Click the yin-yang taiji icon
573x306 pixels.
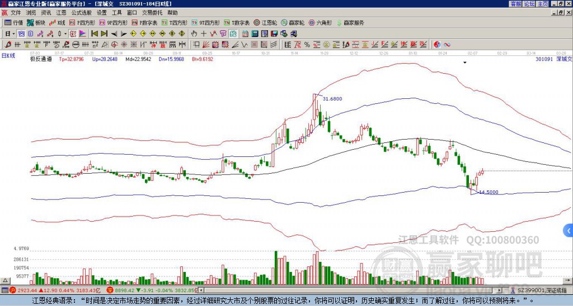[x=437, y=45]
